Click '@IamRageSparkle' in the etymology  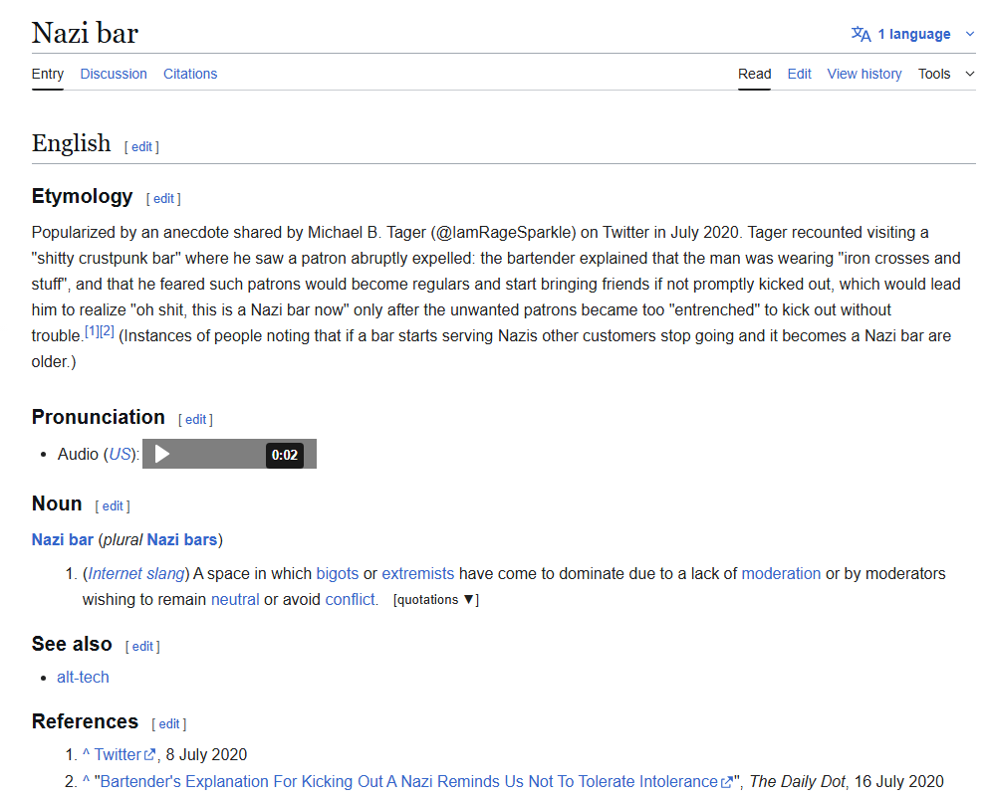[x=504, y=233]
